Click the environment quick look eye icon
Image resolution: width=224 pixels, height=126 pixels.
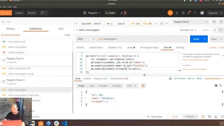pos(214,22)
